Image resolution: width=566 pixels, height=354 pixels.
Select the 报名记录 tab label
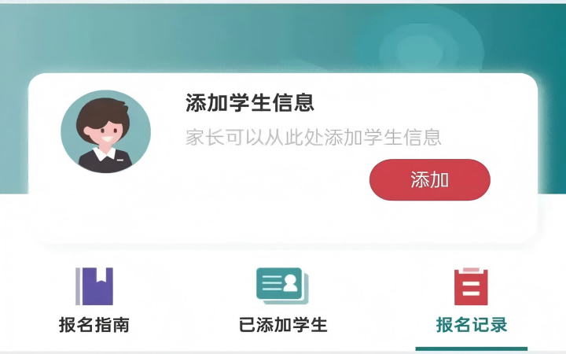pos(472,324)
